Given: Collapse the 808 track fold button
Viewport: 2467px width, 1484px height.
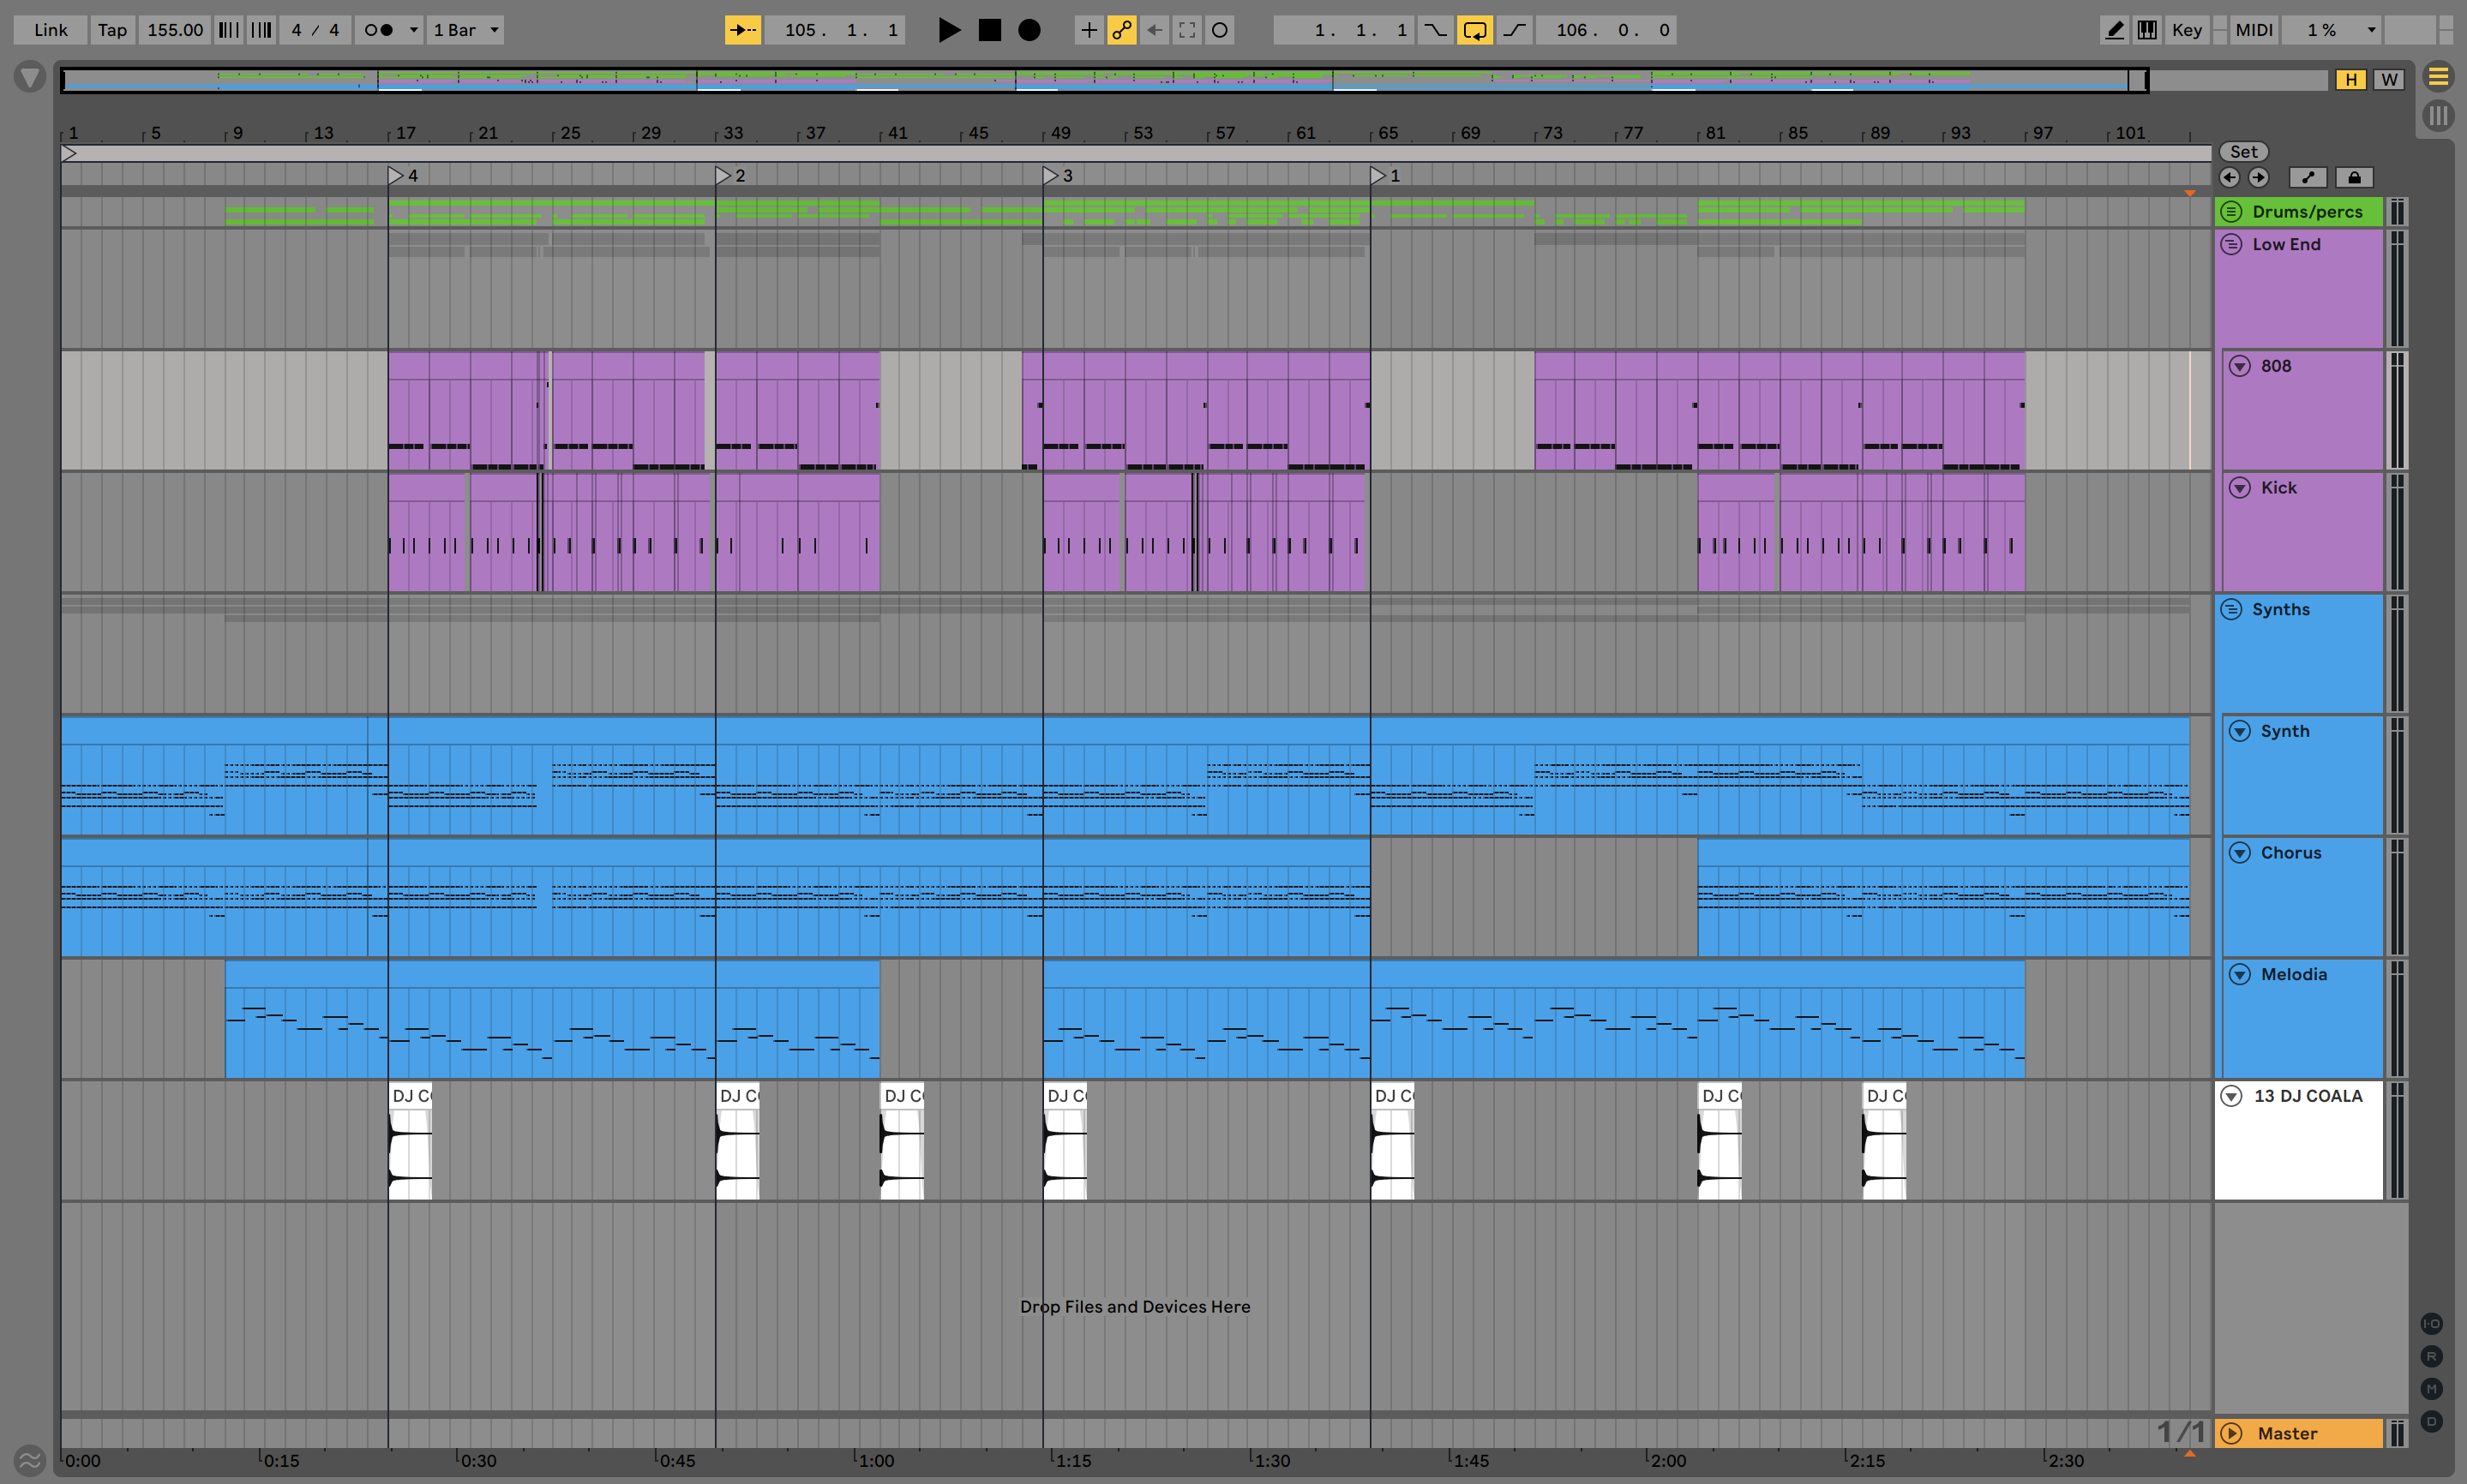Looking at the screenshot, I should 2240,366.
